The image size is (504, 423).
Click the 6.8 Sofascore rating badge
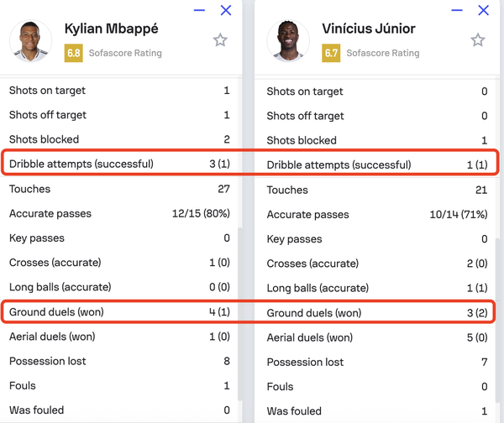tap(74, 53)
